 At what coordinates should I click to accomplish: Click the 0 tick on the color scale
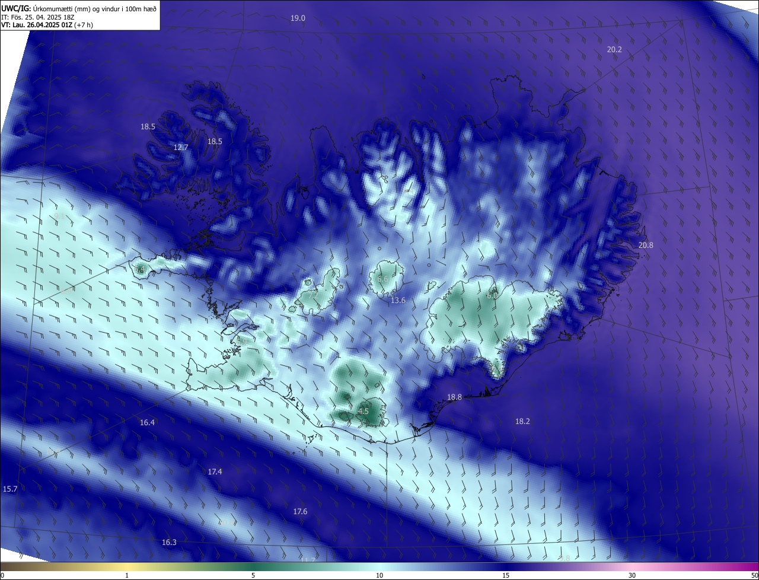pyautogui.click(x=2, y=576)
